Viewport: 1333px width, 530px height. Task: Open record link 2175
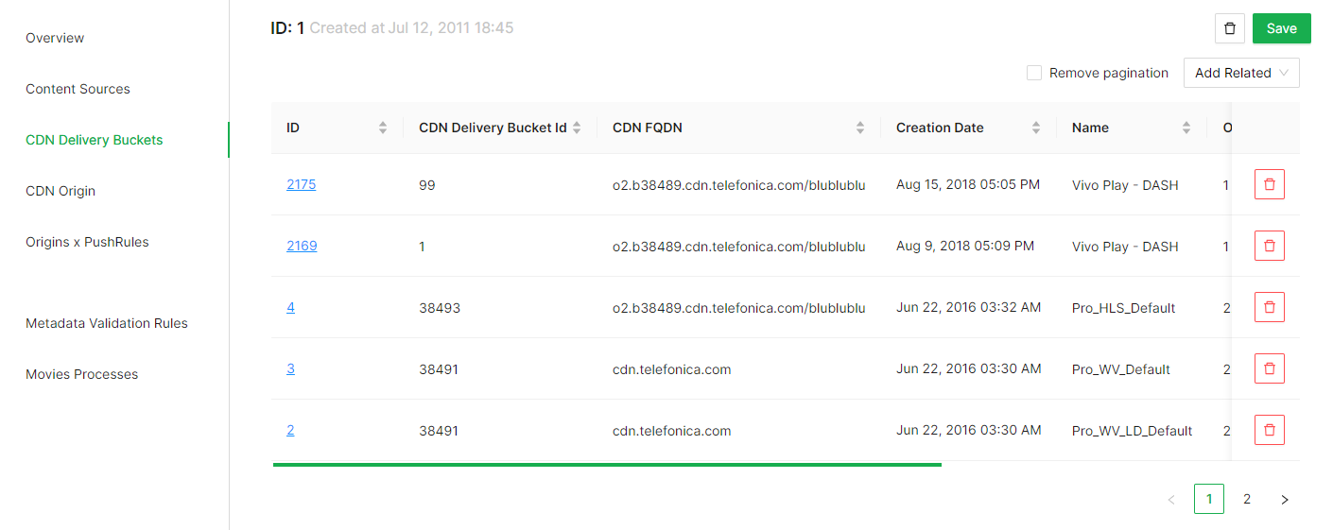(302, 185)
